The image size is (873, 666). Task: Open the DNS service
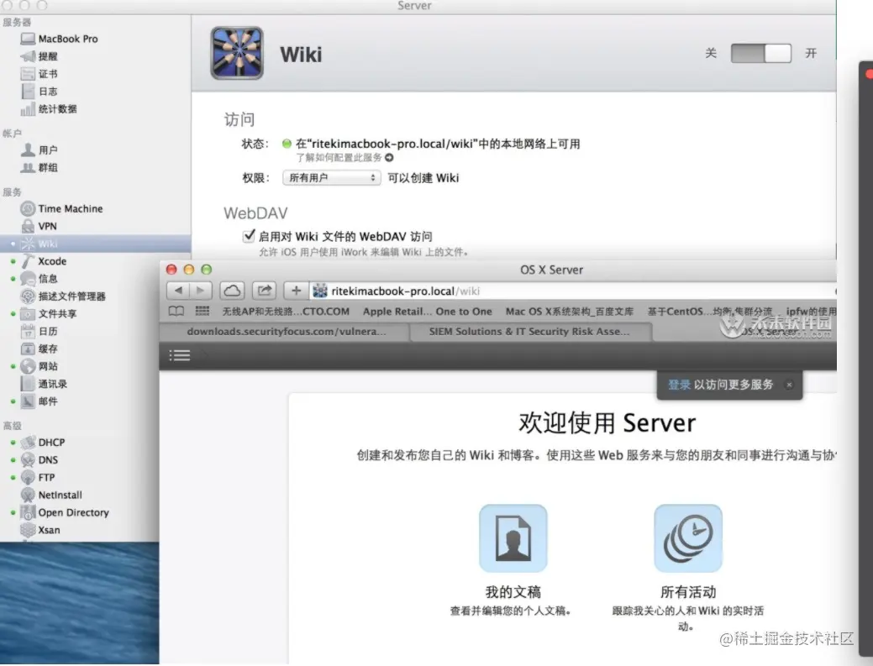39,459
